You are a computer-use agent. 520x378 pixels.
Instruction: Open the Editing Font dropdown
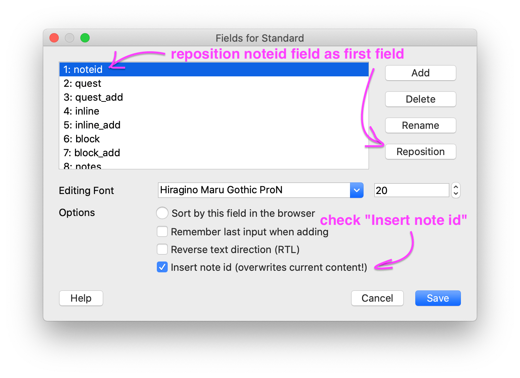click(x=356, y=190)
